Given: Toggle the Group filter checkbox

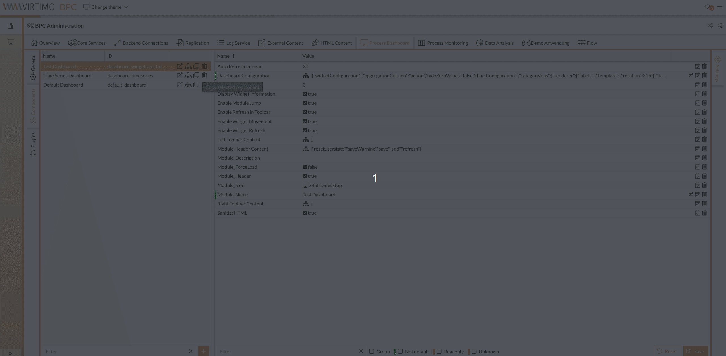Looking at the screenshot, I should pos(372,351).
